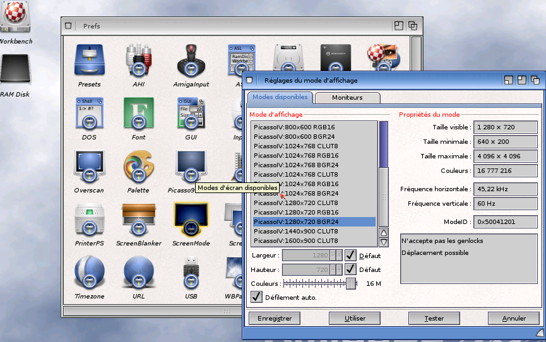Select PicassoIV:1440x900 CLUT8 mode

(x=314, y=231)
